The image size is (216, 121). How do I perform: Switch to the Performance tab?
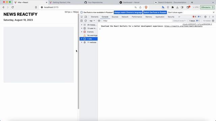(137, 17)
